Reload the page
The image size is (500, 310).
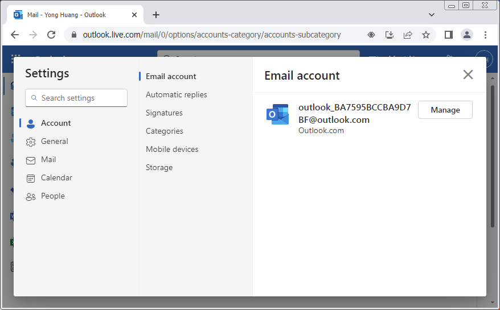coord(51,35)
